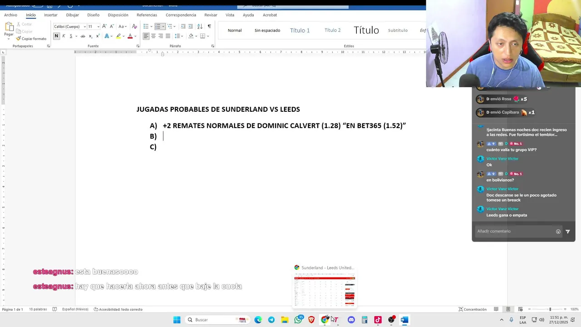Open line spacing options
Screen dimensions: 581x327
tap(179, 36)
